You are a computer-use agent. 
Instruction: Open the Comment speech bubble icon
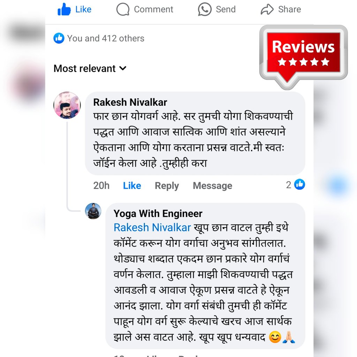[x=123, y=9]
